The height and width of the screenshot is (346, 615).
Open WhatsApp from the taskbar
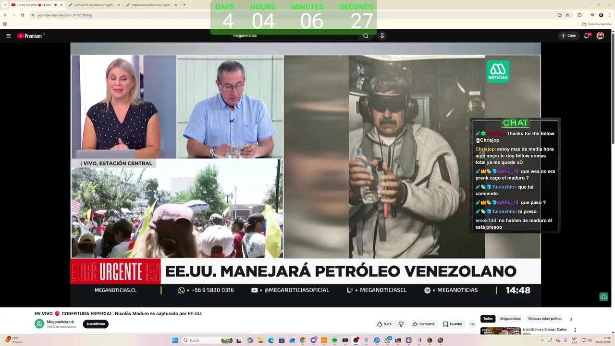click(x=387, y=340)
